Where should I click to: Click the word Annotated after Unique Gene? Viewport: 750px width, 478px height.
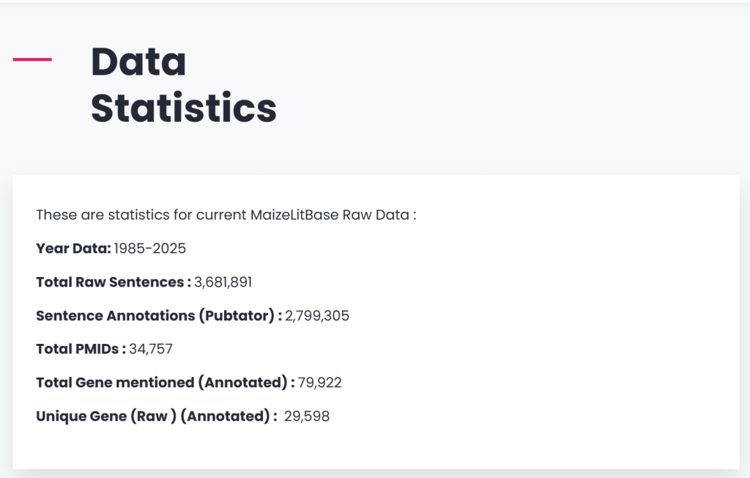pos(226,416)
